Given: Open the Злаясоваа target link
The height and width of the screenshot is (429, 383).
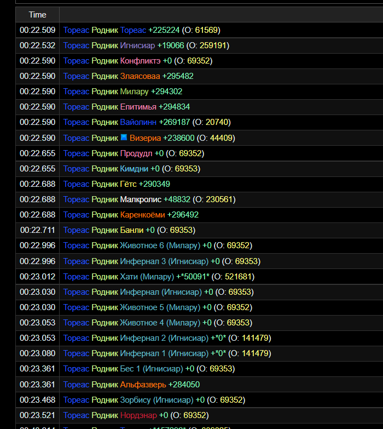Looking at the screenshot, I should pos(140,76).
